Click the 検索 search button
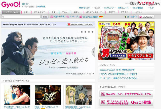 [x=45, y=17]
